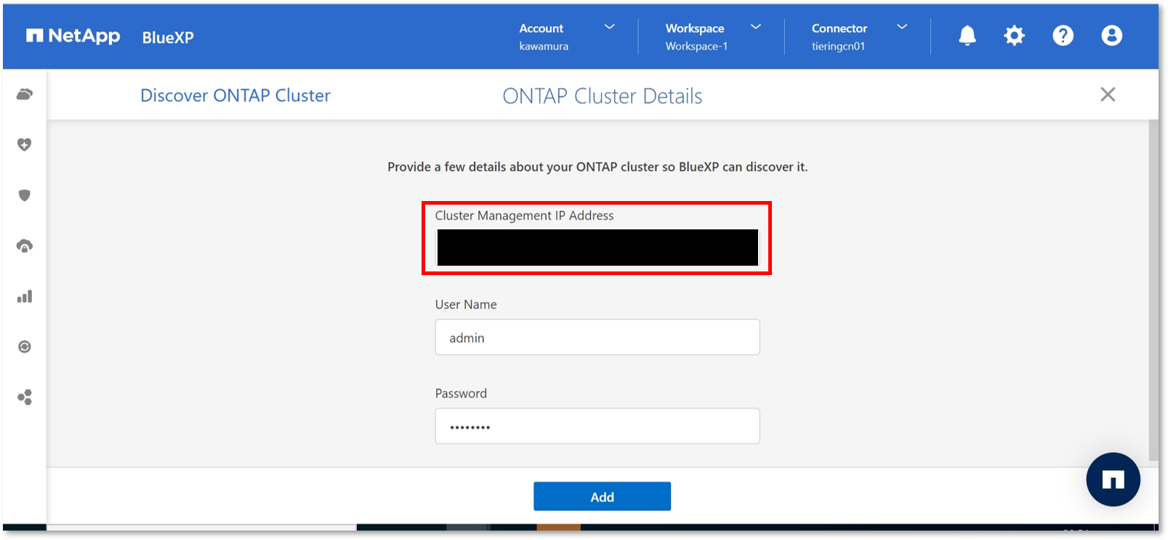Open settings gear in header
Viewport: 1168px width, 540px height.
1014,36
